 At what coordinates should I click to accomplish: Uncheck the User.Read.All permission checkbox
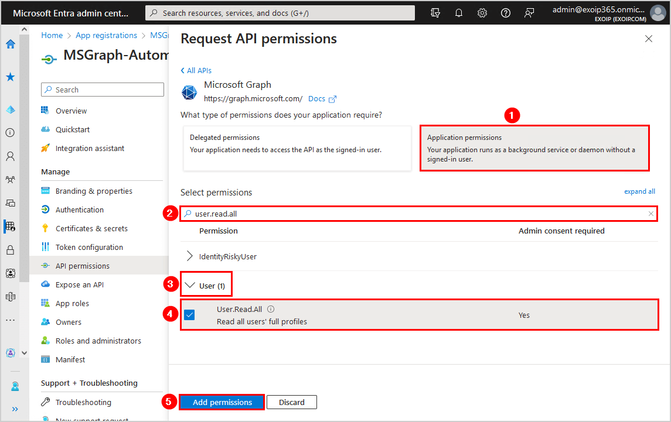pyautogui.click(x=189, y=315)
